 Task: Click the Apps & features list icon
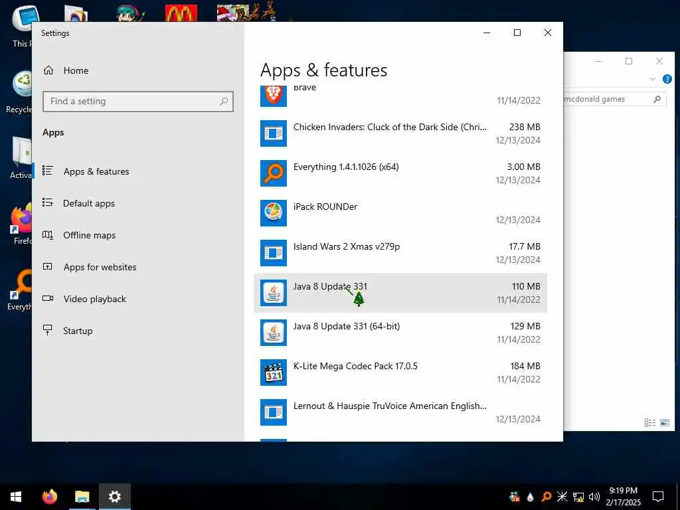click(x=48, y=171)
